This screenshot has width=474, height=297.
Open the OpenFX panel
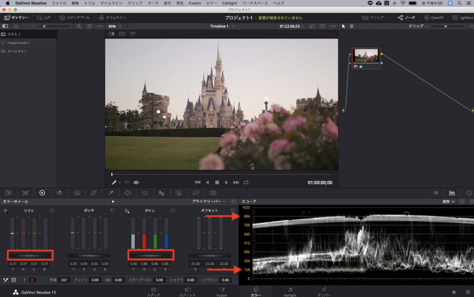point(434,18)
